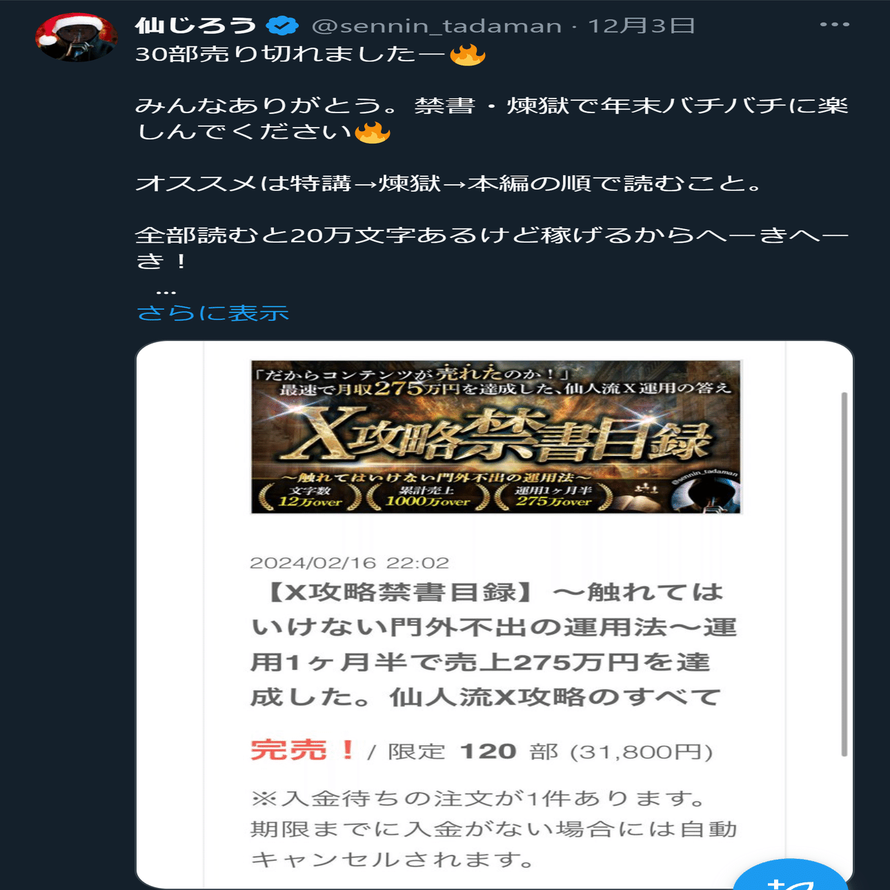
Task: Click the fire emoji after 30部売り切れましたー
Action: click(468, 54)
